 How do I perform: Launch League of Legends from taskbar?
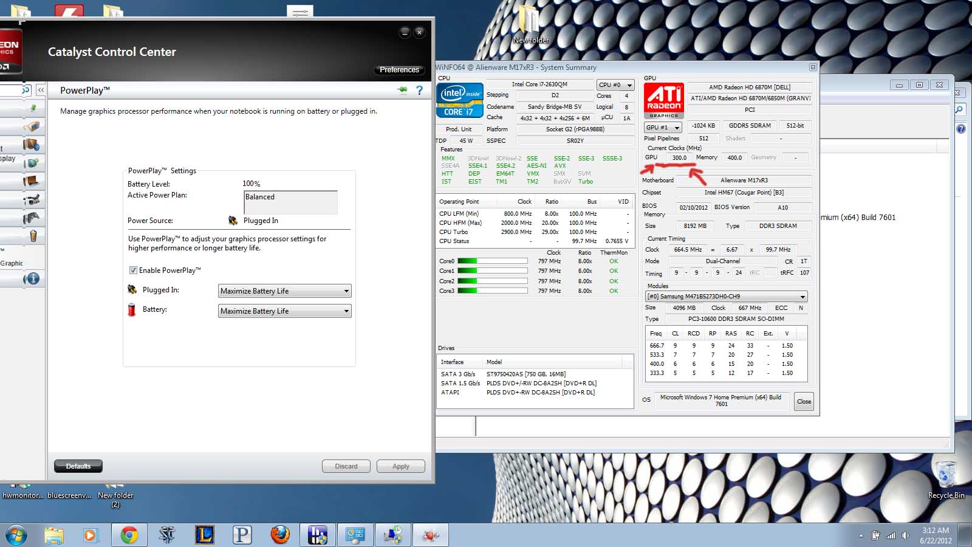coord(205,535)
